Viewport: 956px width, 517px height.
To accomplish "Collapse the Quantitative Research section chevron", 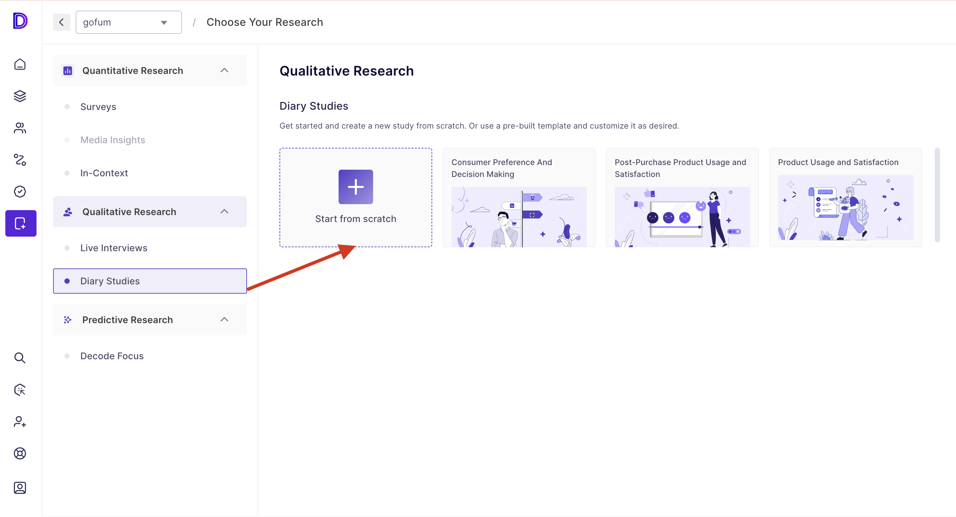I will click(224, 70).
